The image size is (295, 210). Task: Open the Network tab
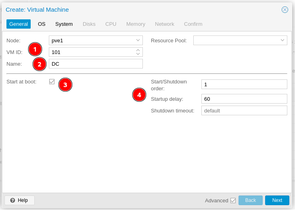pos(164,24)
